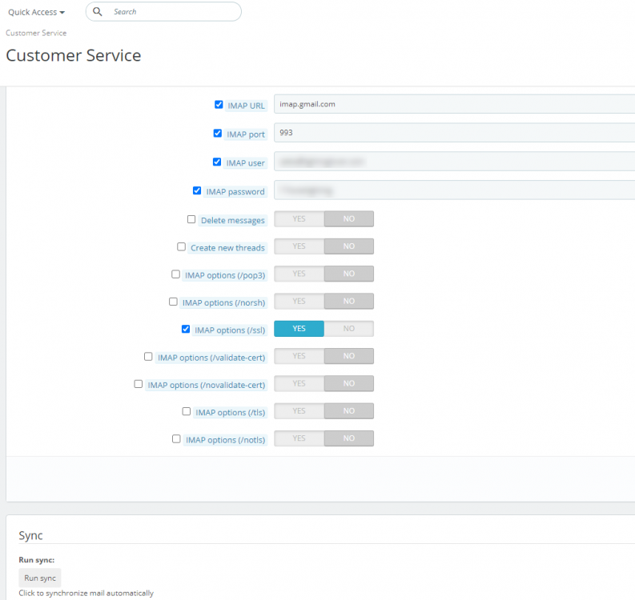The image size is (635, 600).
Task: Click the IMAP user label
Action: click(x=245, y=163)
